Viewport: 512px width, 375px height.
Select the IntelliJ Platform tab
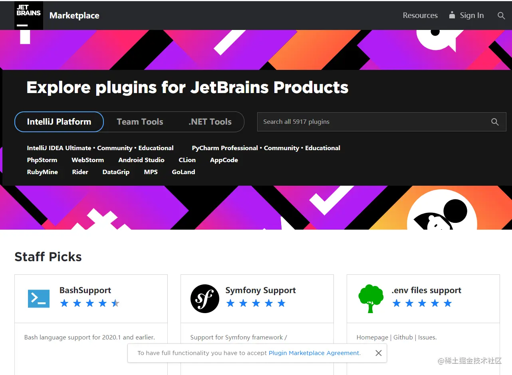click(59, 122)
